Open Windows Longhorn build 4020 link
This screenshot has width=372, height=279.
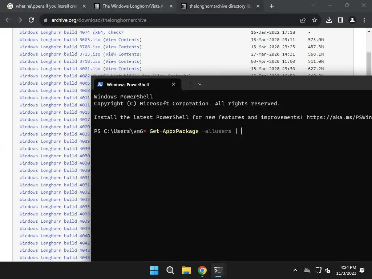point(55,127)
